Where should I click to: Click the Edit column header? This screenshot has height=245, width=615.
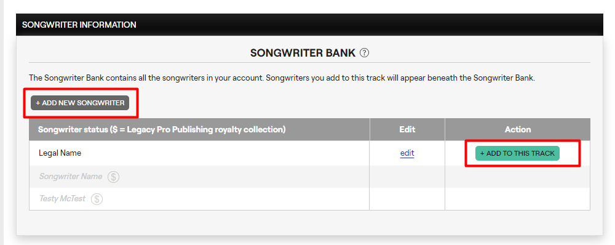407,129
